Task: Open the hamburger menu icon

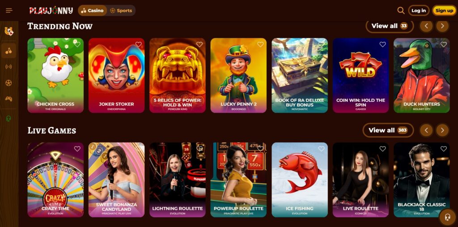Action: pyautogui.click(x=9, y=11)
